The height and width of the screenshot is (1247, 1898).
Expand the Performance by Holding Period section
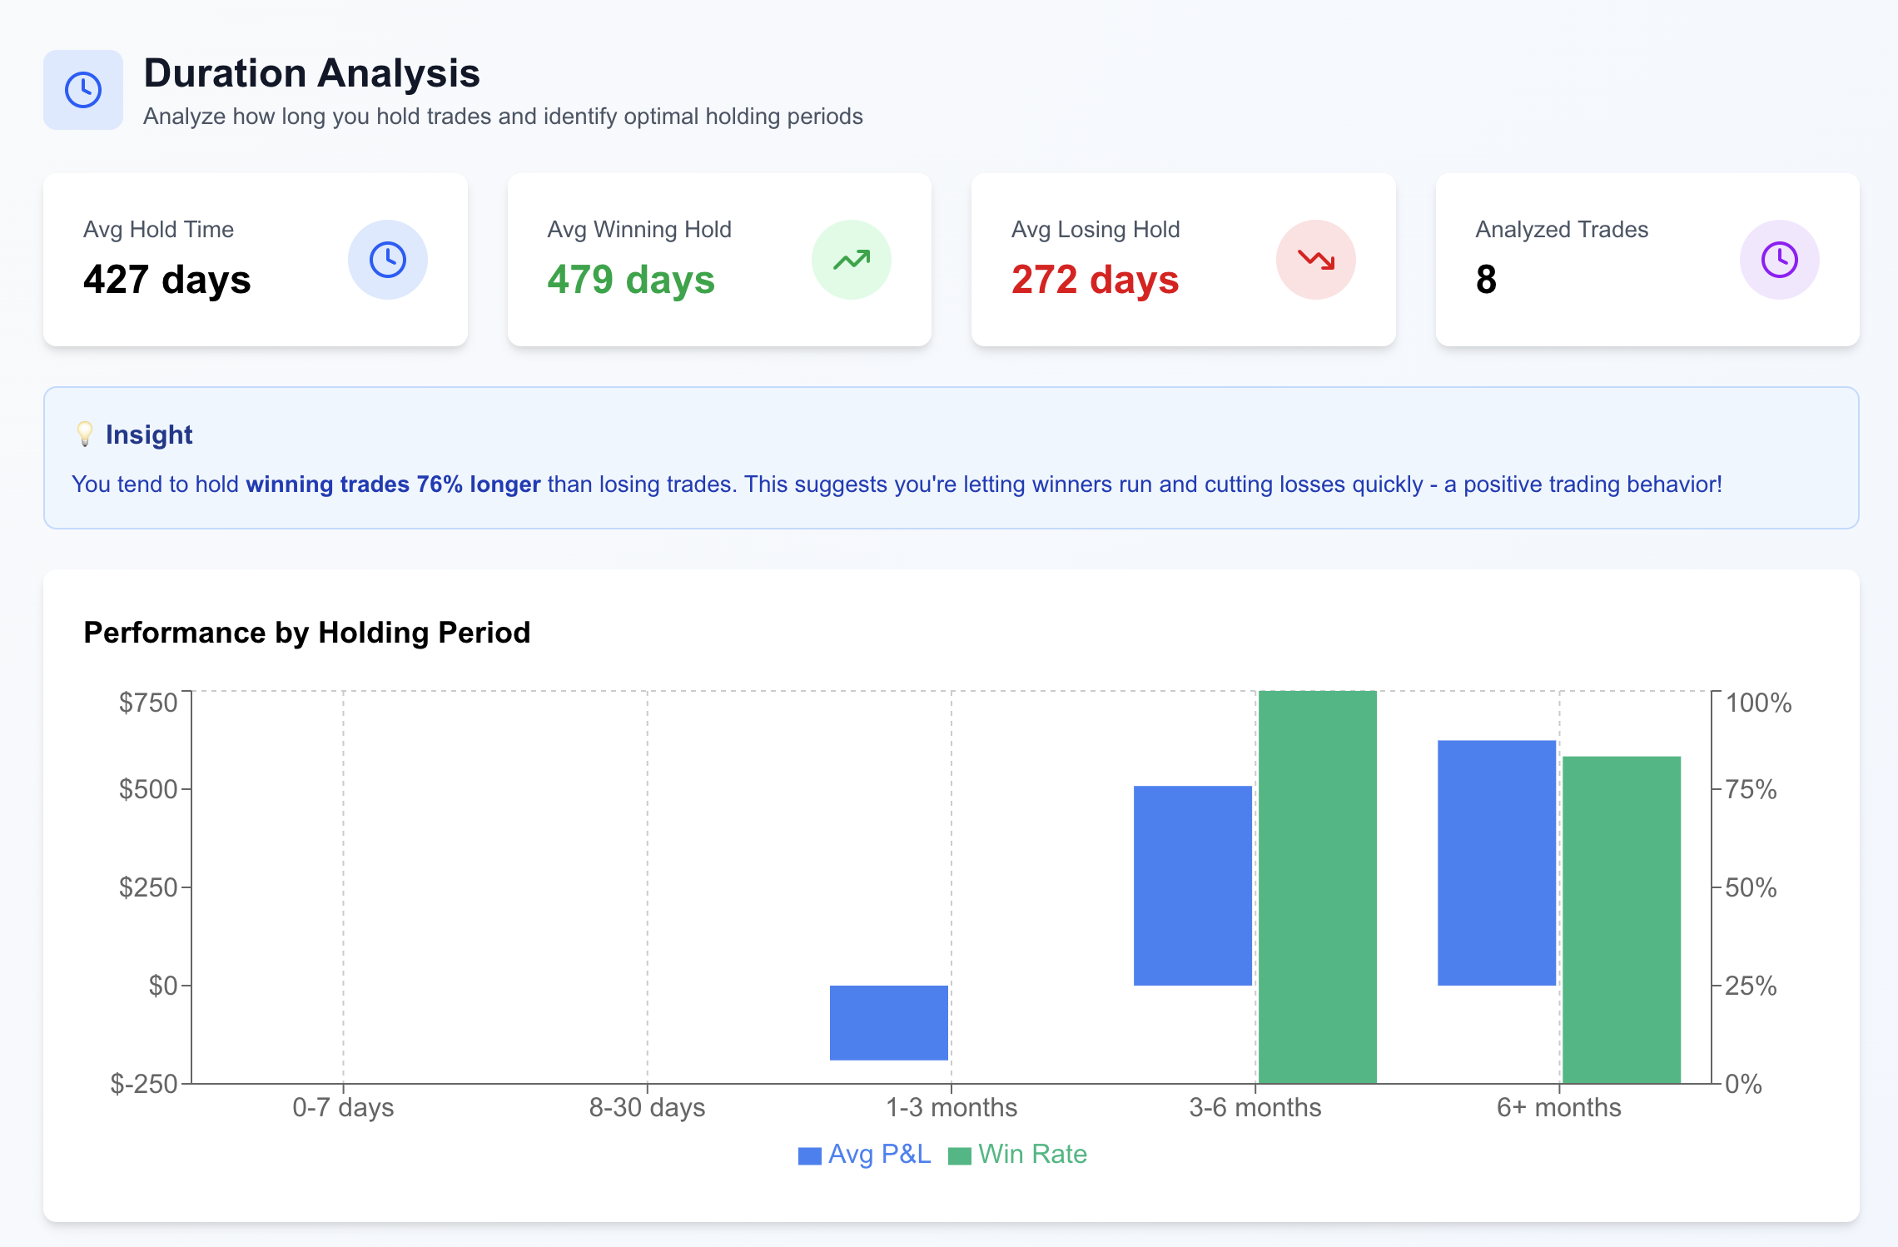point(306,633)
